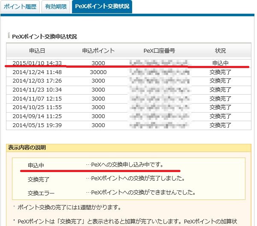
Task: Select date cell 2015/01/10 14:33
Action: [x=37, y=63]
